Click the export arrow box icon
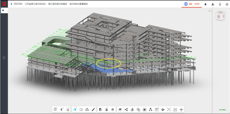 (175, 109)
